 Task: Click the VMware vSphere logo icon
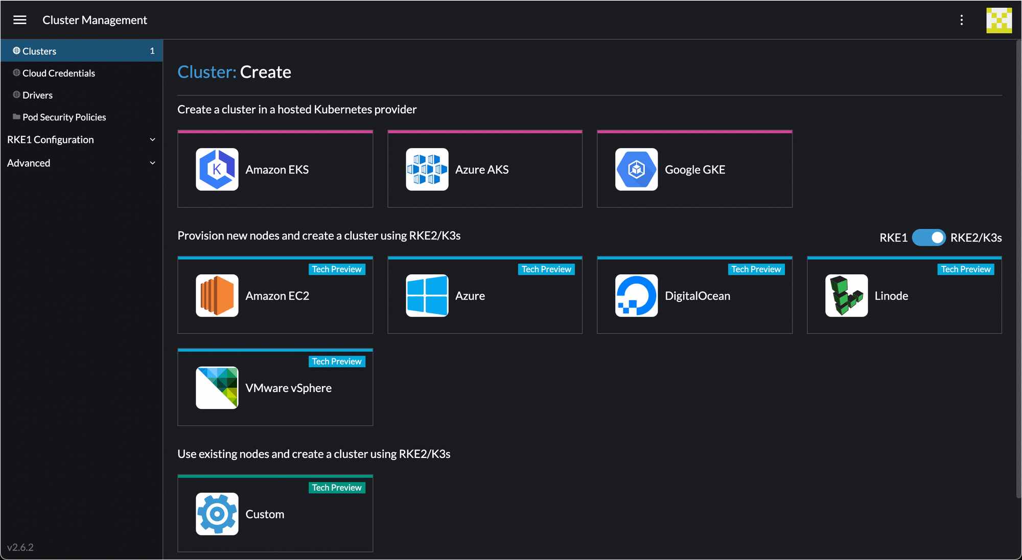(217, 388)
